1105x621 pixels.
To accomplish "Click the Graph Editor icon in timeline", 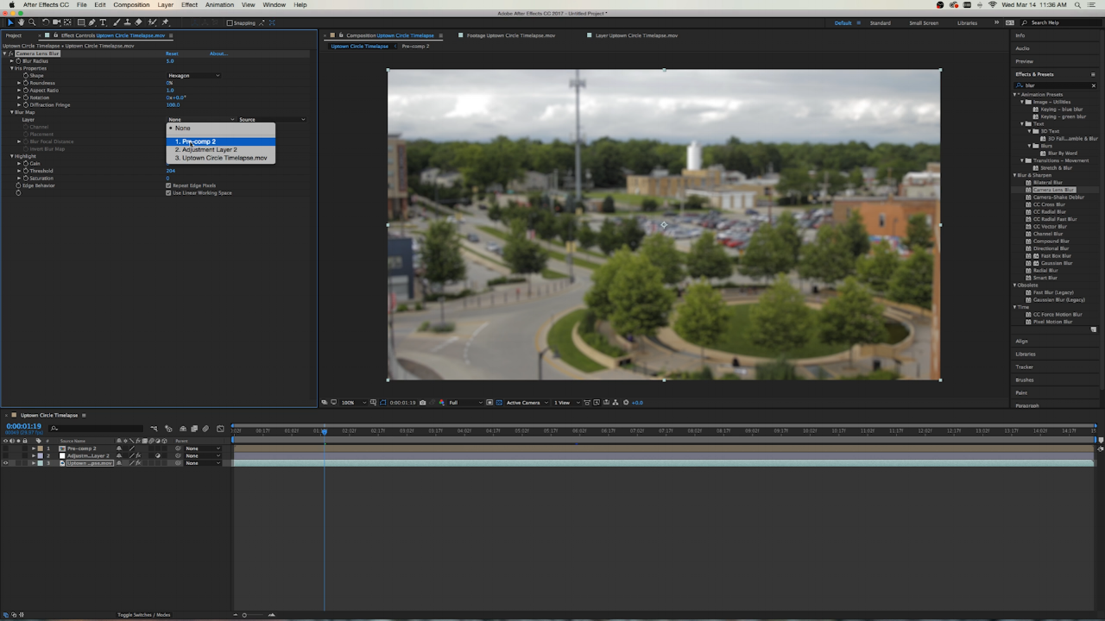I will (220, 429).
